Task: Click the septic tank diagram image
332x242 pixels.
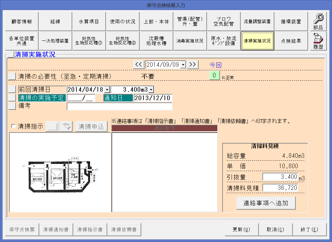Action: pos(60,172)
